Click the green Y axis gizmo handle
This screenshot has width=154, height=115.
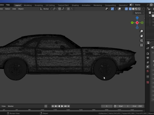[x=132, y=23]
